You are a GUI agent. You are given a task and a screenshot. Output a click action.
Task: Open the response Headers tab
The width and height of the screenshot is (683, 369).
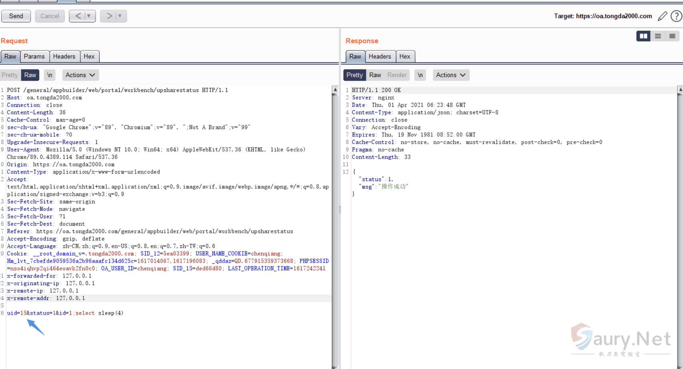(x=379, y=56)
